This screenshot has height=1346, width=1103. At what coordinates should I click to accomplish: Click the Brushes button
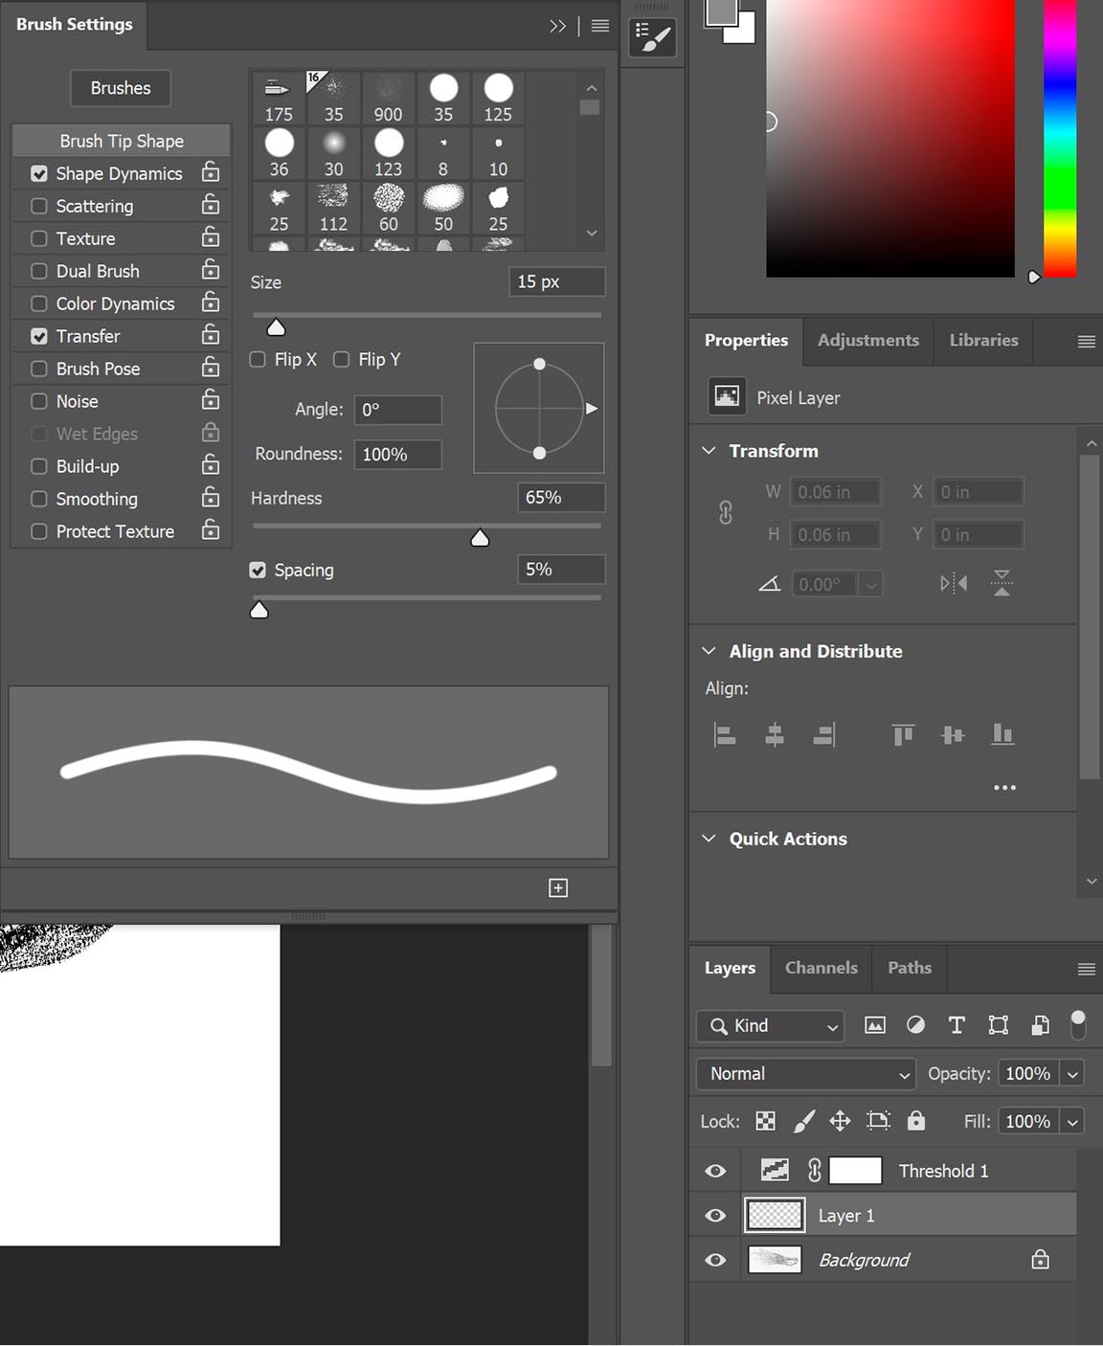click(x=121, y=88)
